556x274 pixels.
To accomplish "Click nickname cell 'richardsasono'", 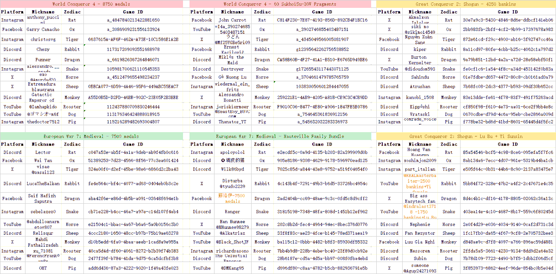I will click(233, 251).
